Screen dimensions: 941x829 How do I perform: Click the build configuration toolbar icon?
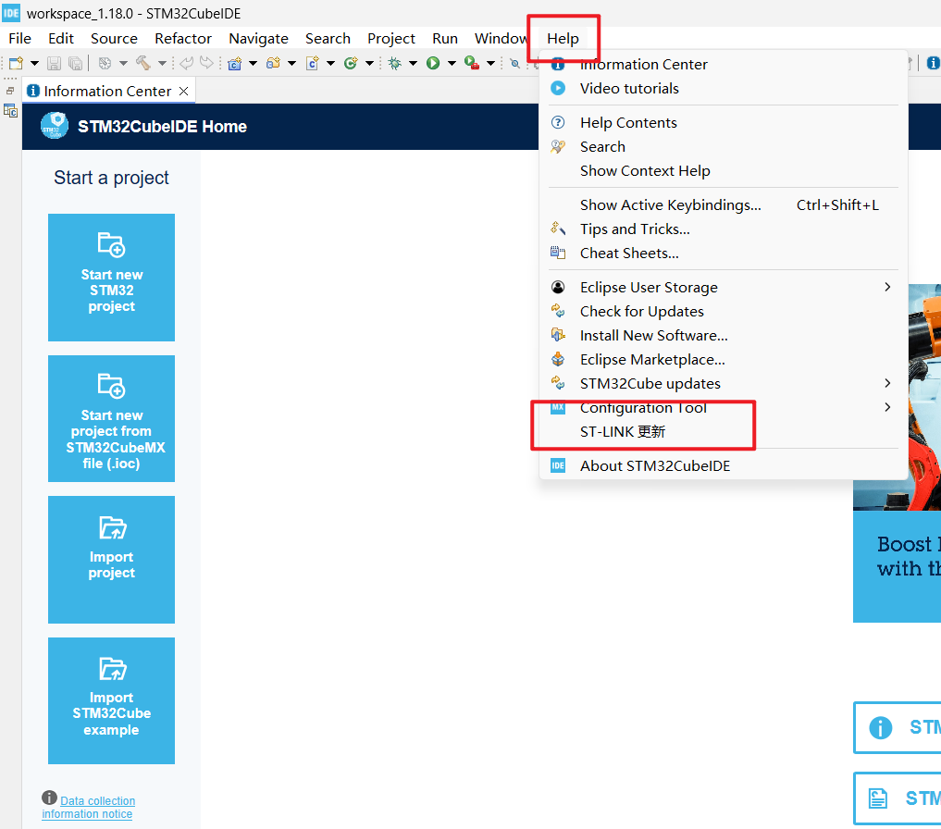click(105, 63)
